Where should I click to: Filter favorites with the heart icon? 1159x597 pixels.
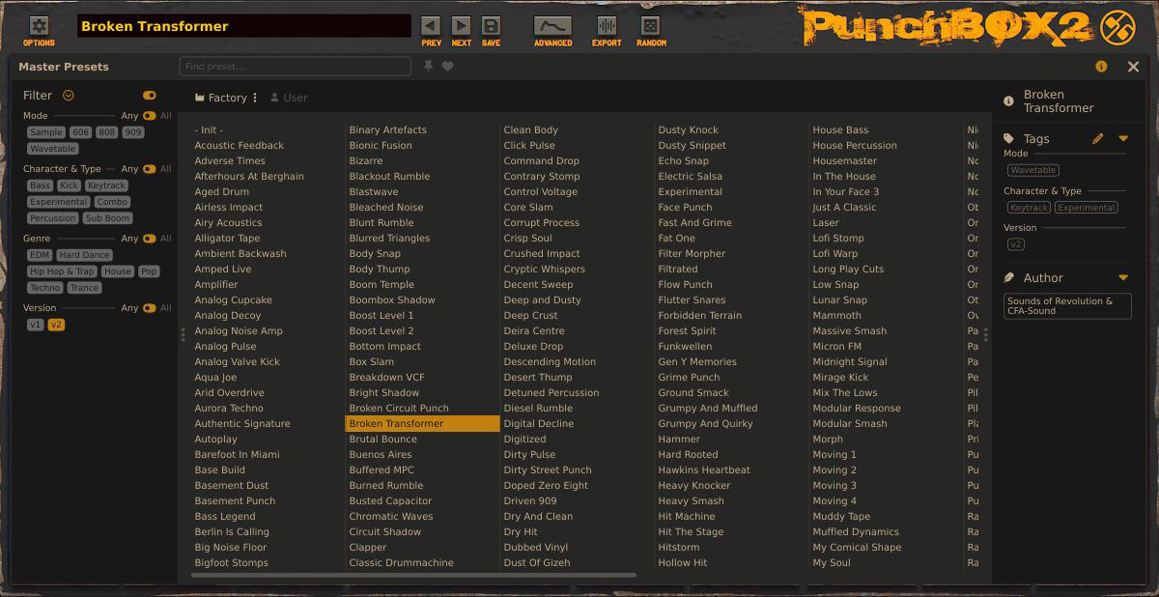pos(448,67)
